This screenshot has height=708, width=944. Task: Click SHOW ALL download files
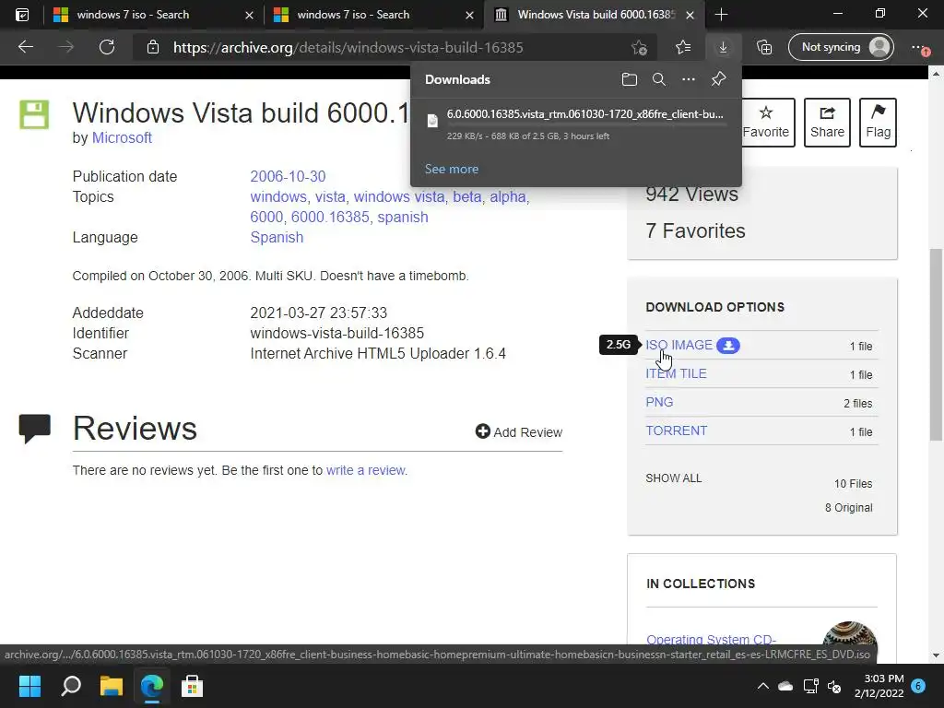pyautogui.click(x=674, y=478)
